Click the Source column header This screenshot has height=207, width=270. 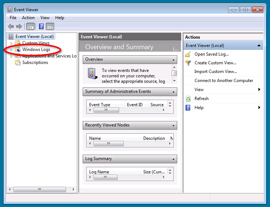click(x=157, y=105)
